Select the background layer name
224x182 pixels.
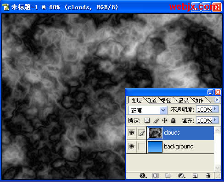[x=179, y=147]
